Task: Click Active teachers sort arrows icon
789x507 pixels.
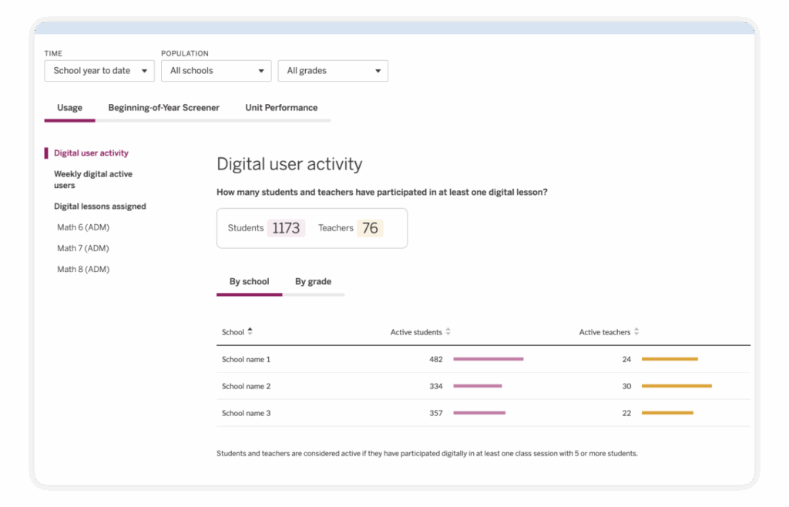Action: click(x=636, y=332)
